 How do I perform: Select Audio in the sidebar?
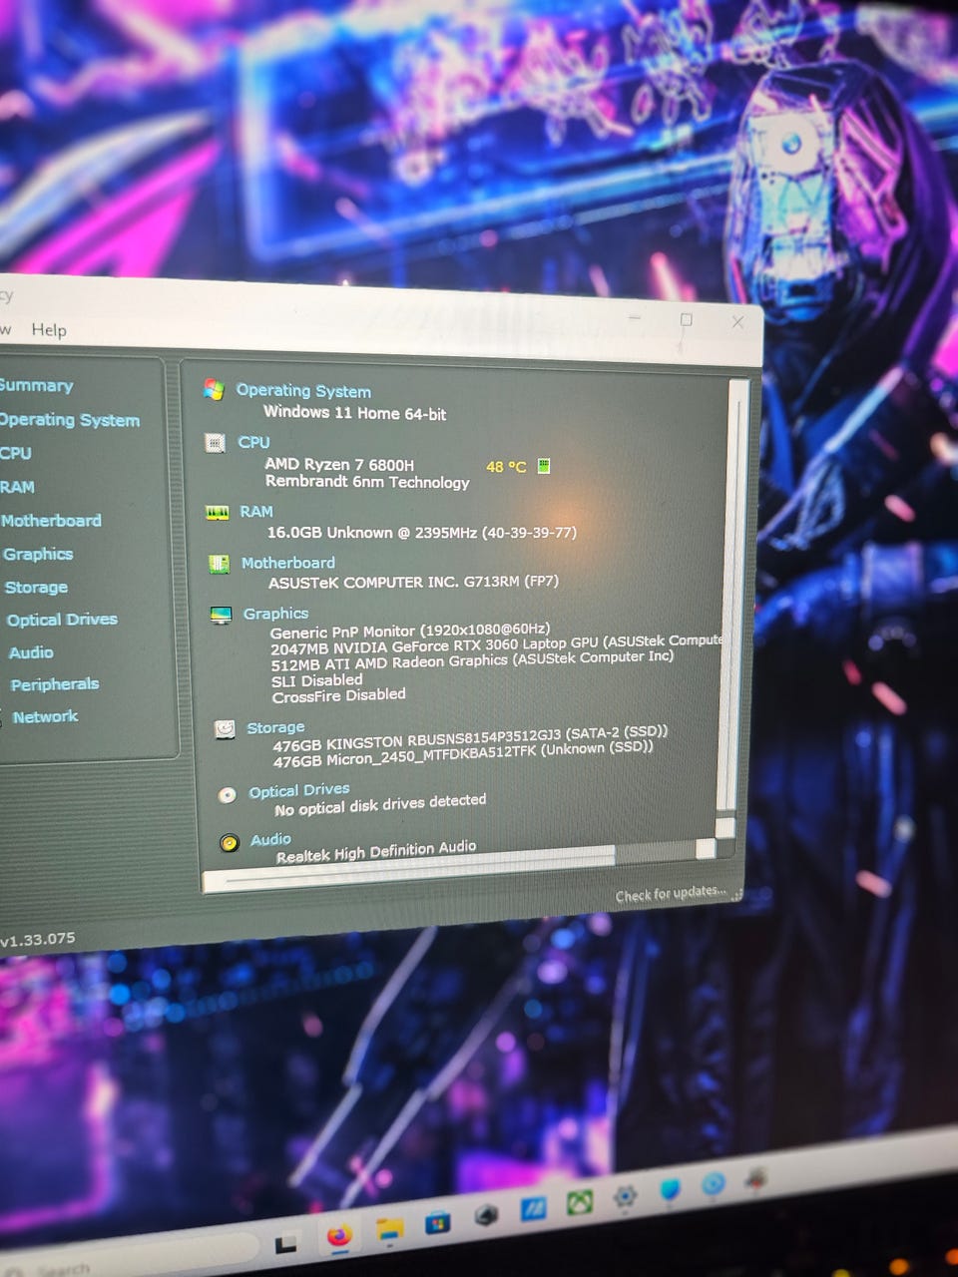[31, 651]
